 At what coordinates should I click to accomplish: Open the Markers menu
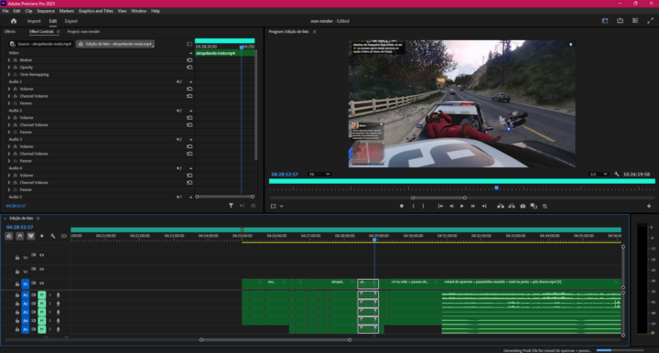(x=67, y=11)
